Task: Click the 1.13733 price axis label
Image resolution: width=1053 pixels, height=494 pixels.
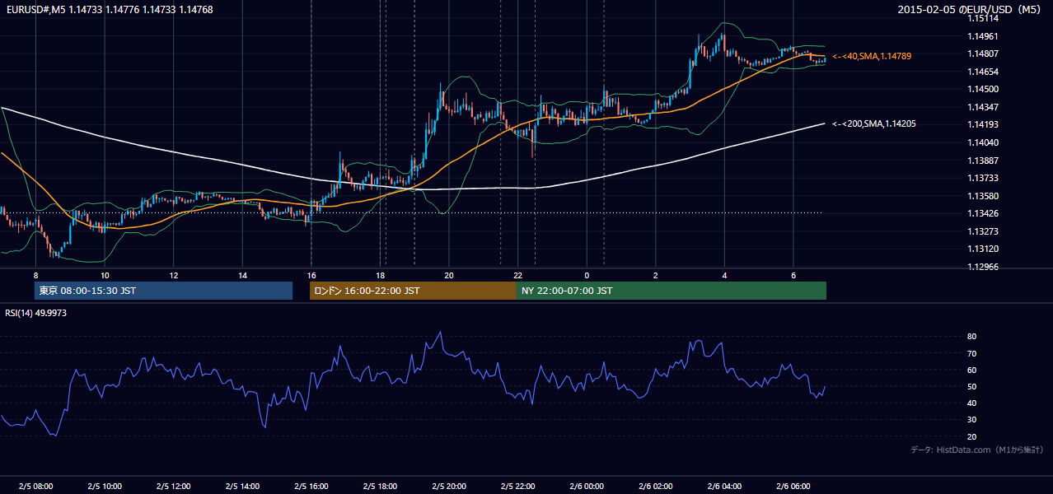Action: [x=982, y=178]
